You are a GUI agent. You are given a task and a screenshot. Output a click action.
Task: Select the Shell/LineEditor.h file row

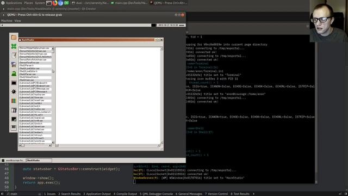35,71
